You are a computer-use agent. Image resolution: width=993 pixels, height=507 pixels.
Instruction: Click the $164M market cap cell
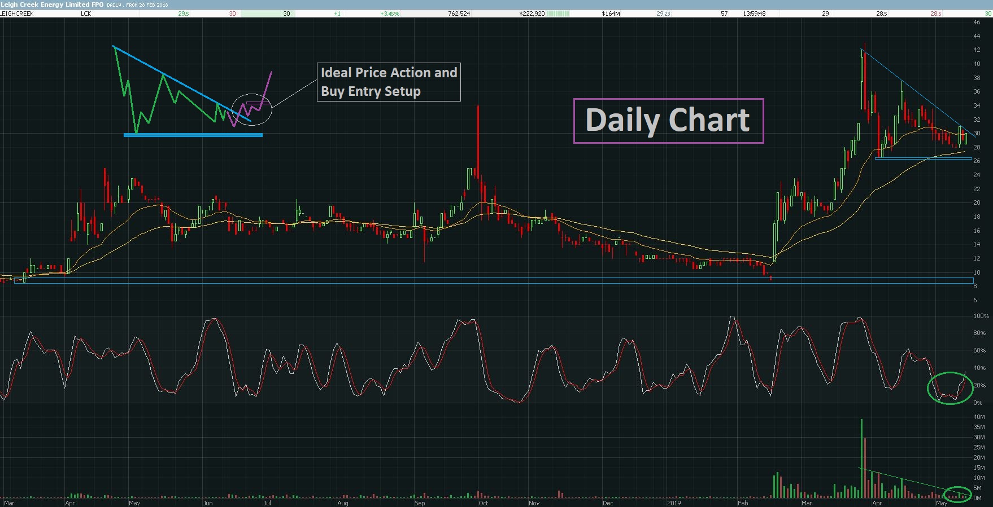pyautogui.click(x=611, y=14)
